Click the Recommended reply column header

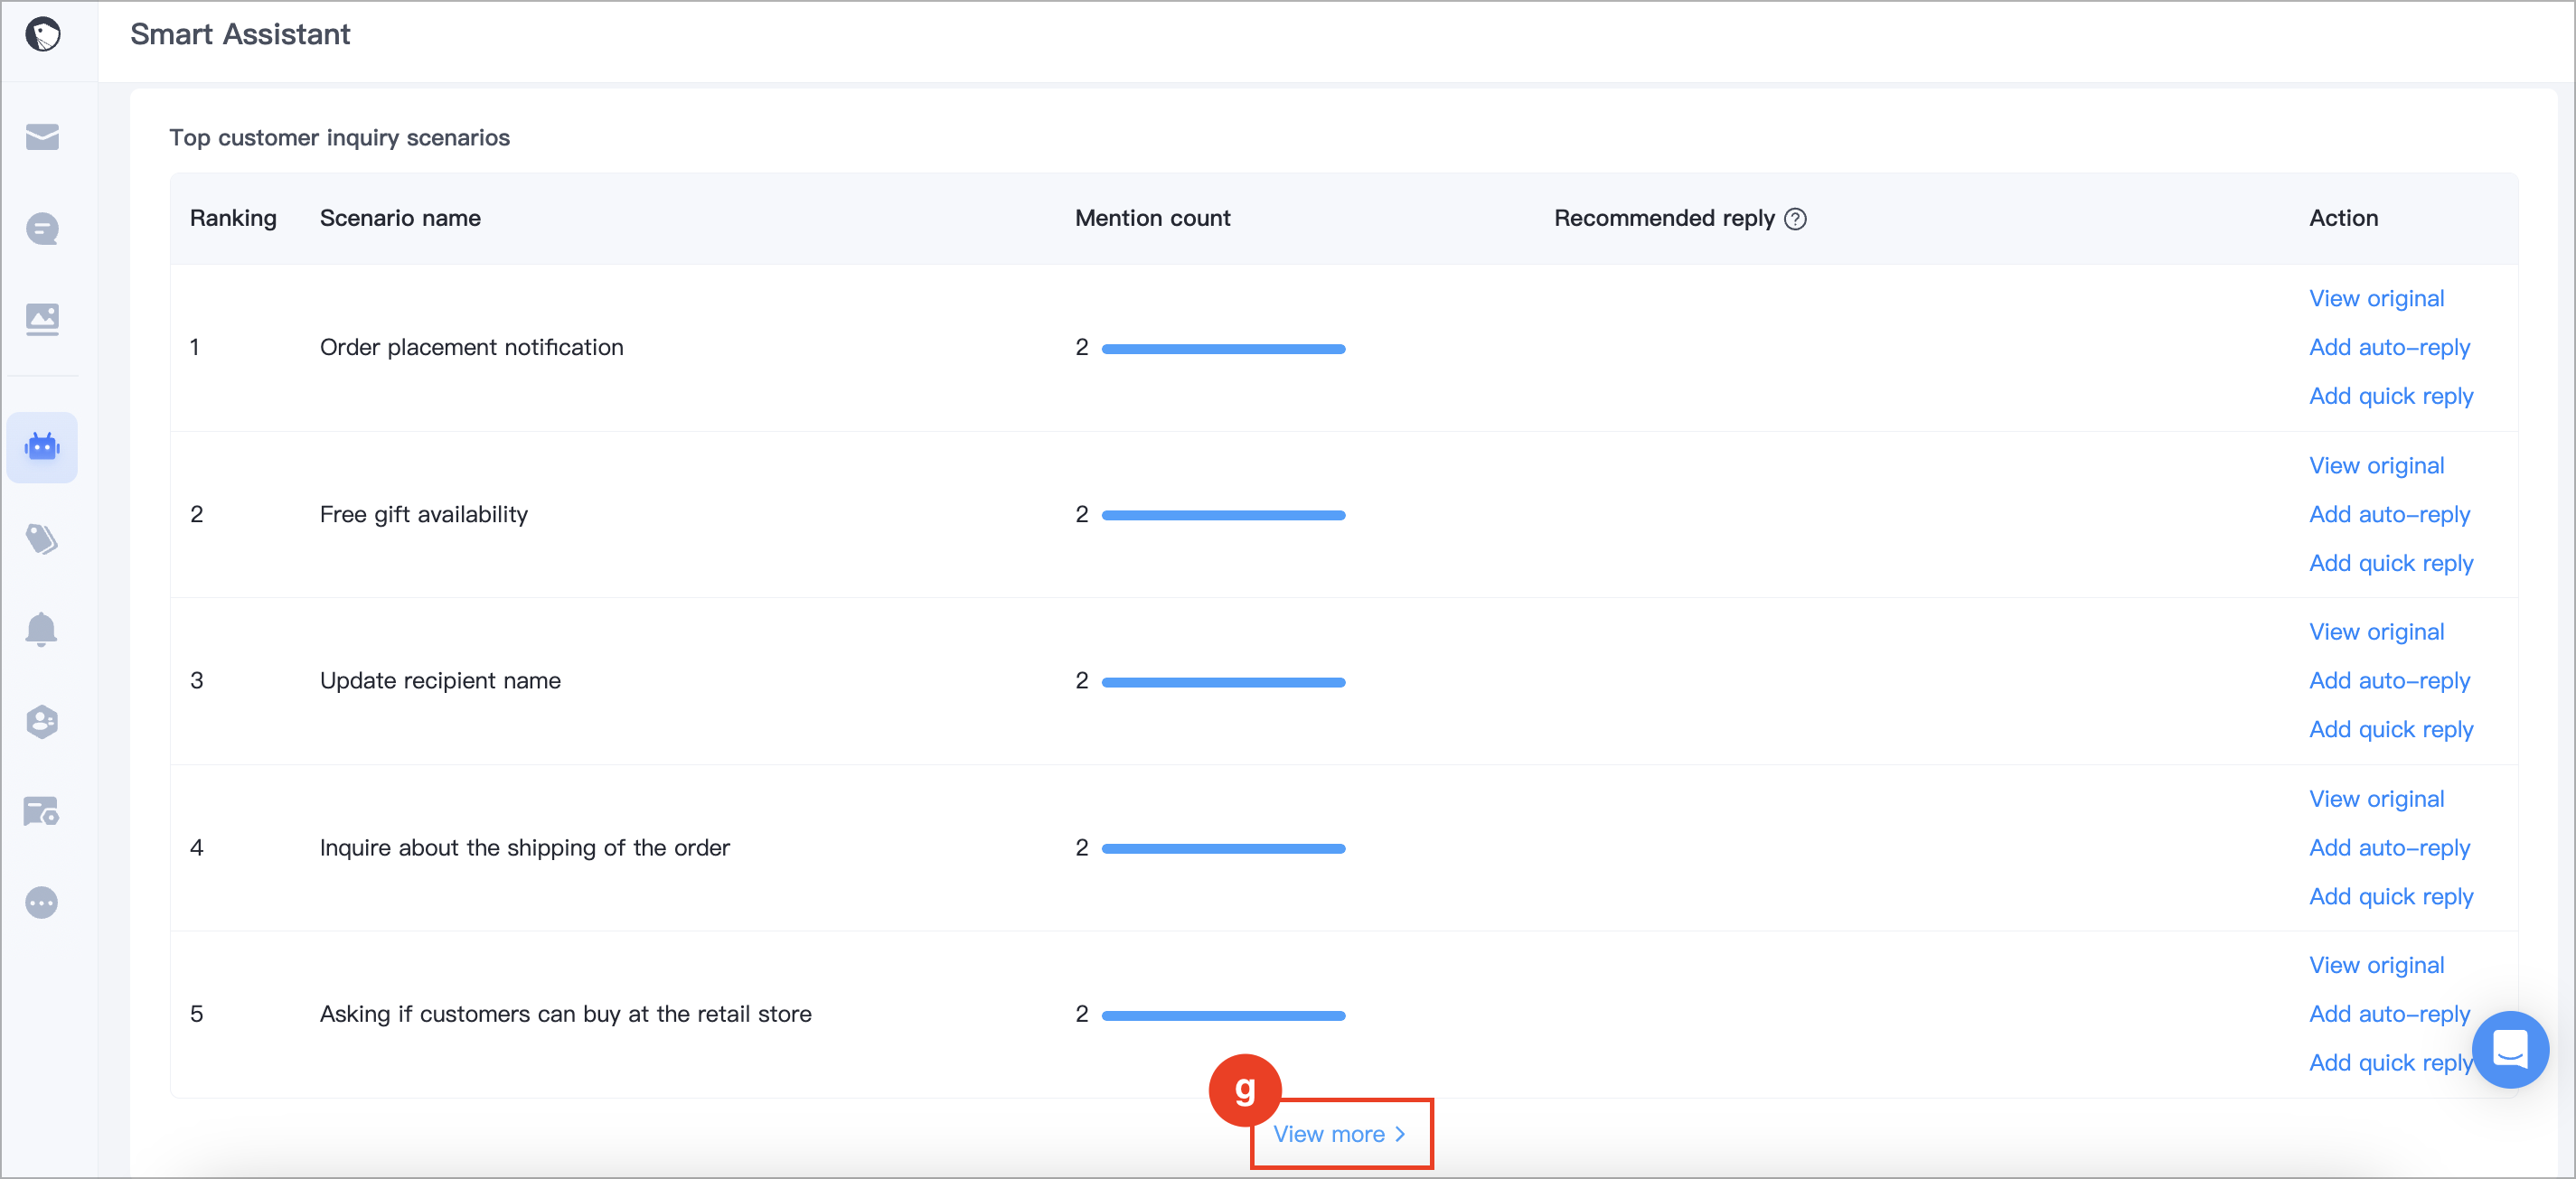coord(1664,219)
